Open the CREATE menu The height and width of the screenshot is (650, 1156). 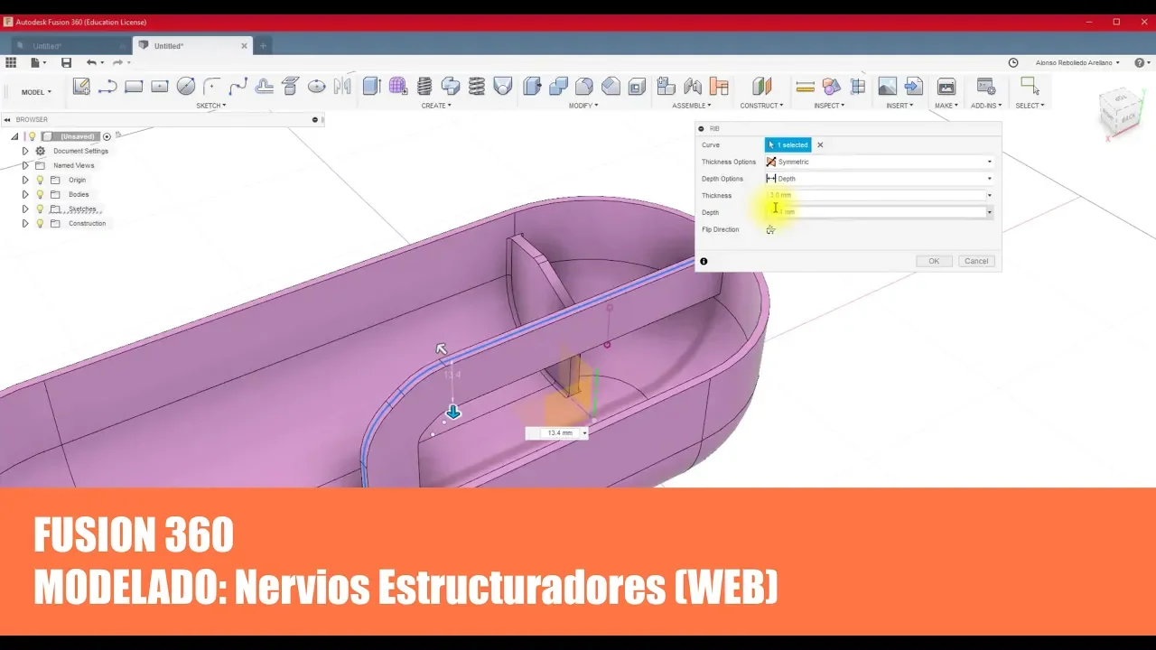pos(436,106)
